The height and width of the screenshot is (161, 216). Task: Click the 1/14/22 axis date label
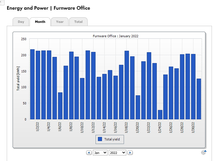104,128
